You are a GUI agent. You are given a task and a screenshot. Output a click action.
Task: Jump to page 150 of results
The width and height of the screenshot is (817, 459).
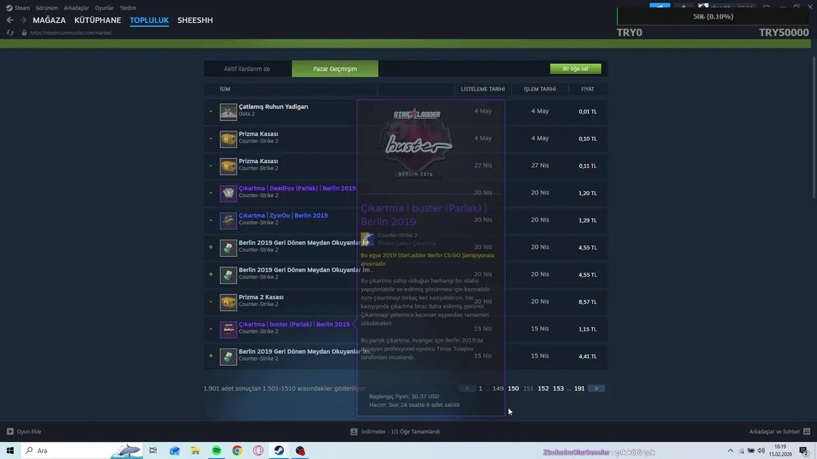[513, 388]
